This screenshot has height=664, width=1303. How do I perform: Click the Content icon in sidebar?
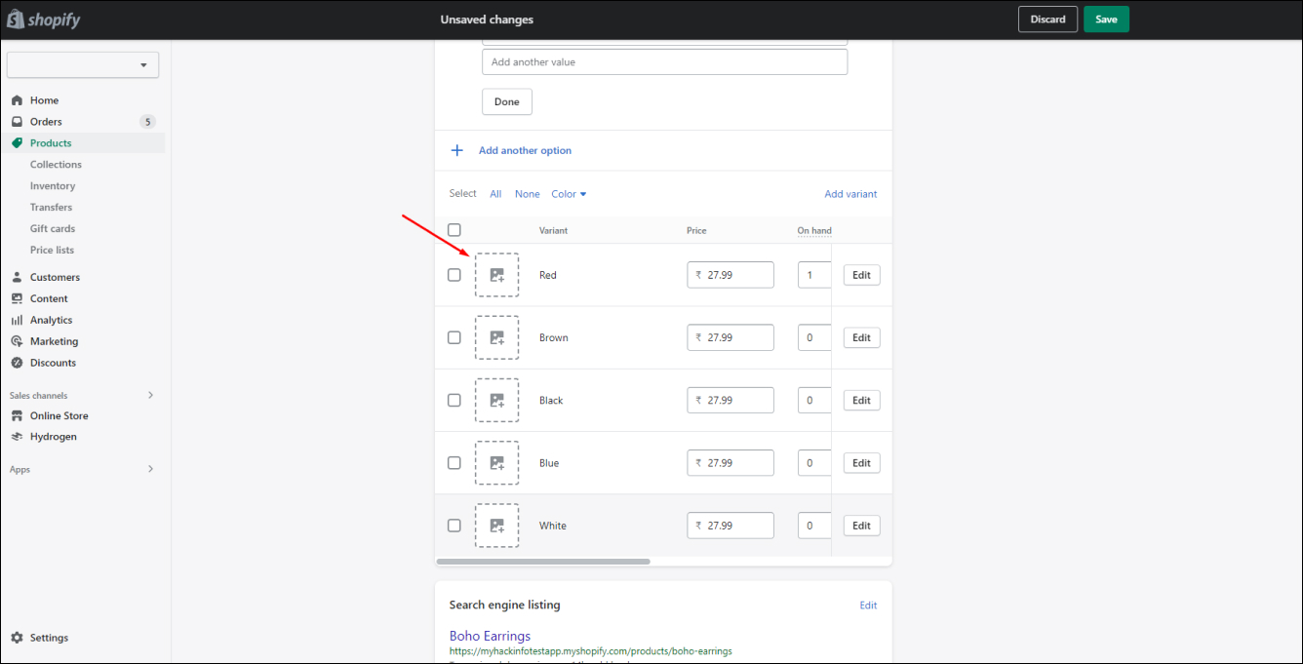17,298
